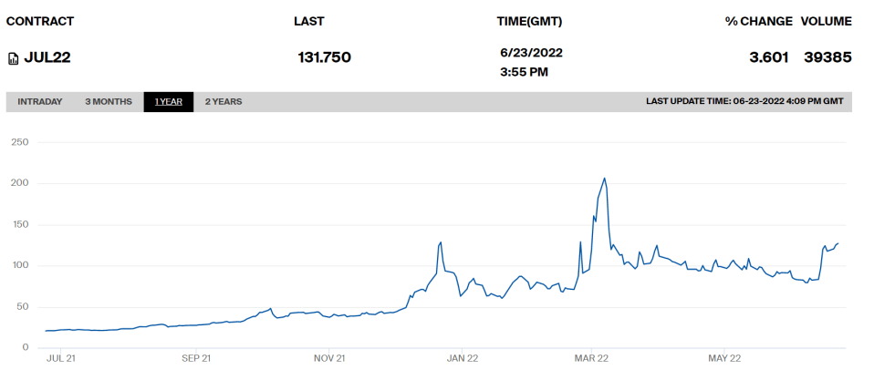The width and height of the screenshot is (874, 370).
Task: Click the LAST UPDATE TIME text
Action: (744, 102)
